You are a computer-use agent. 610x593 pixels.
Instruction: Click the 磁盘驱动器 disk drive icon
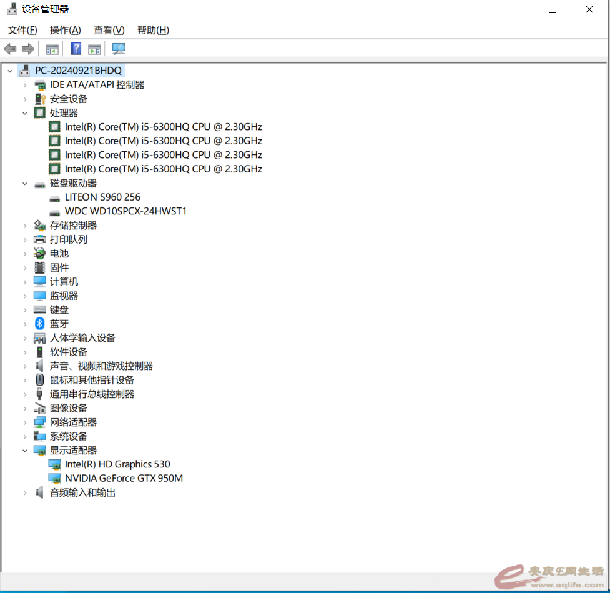click(40, 184)
